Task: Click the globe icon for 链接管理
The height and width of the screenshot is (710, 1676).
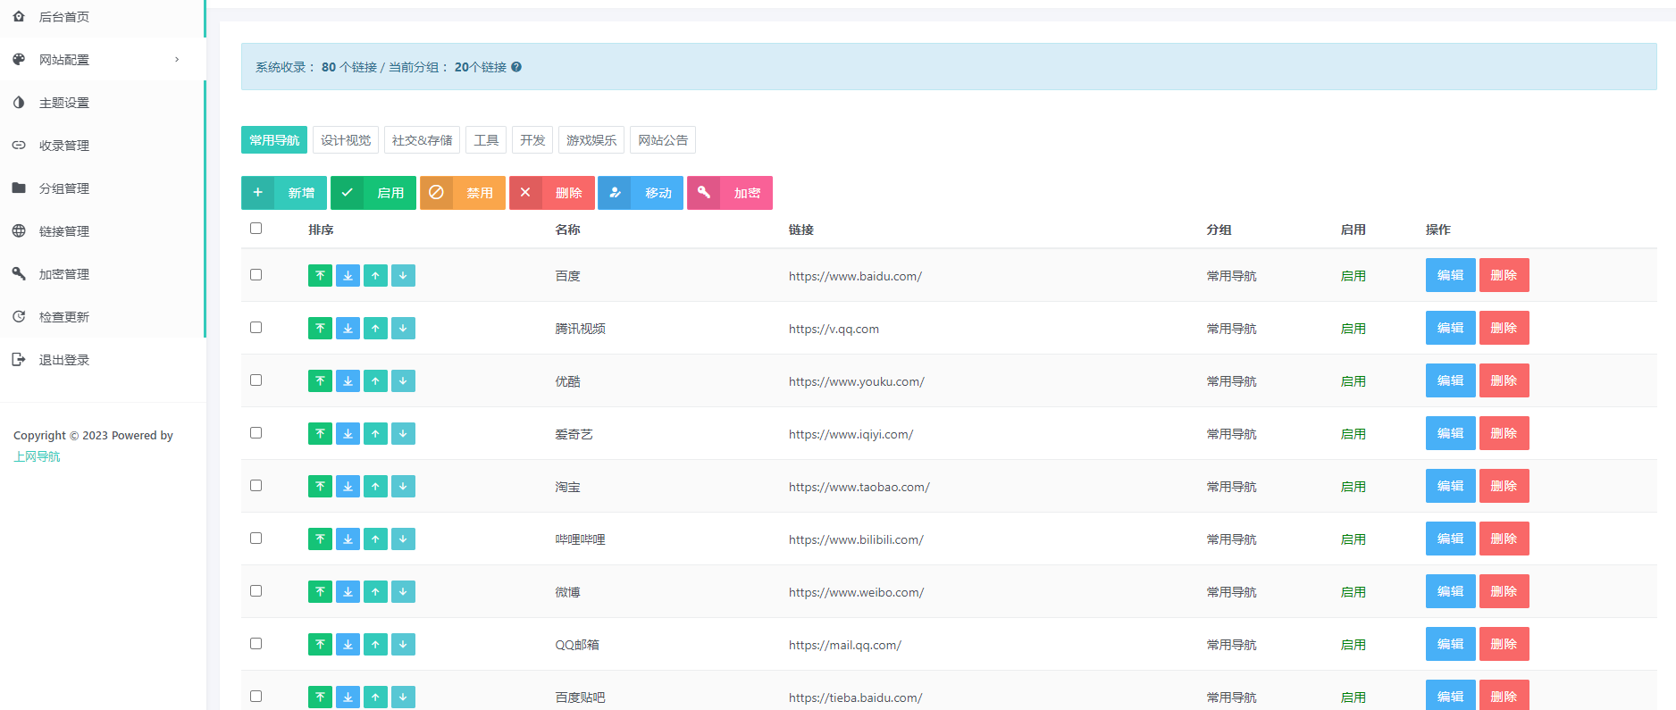Action: pos(19,231)
